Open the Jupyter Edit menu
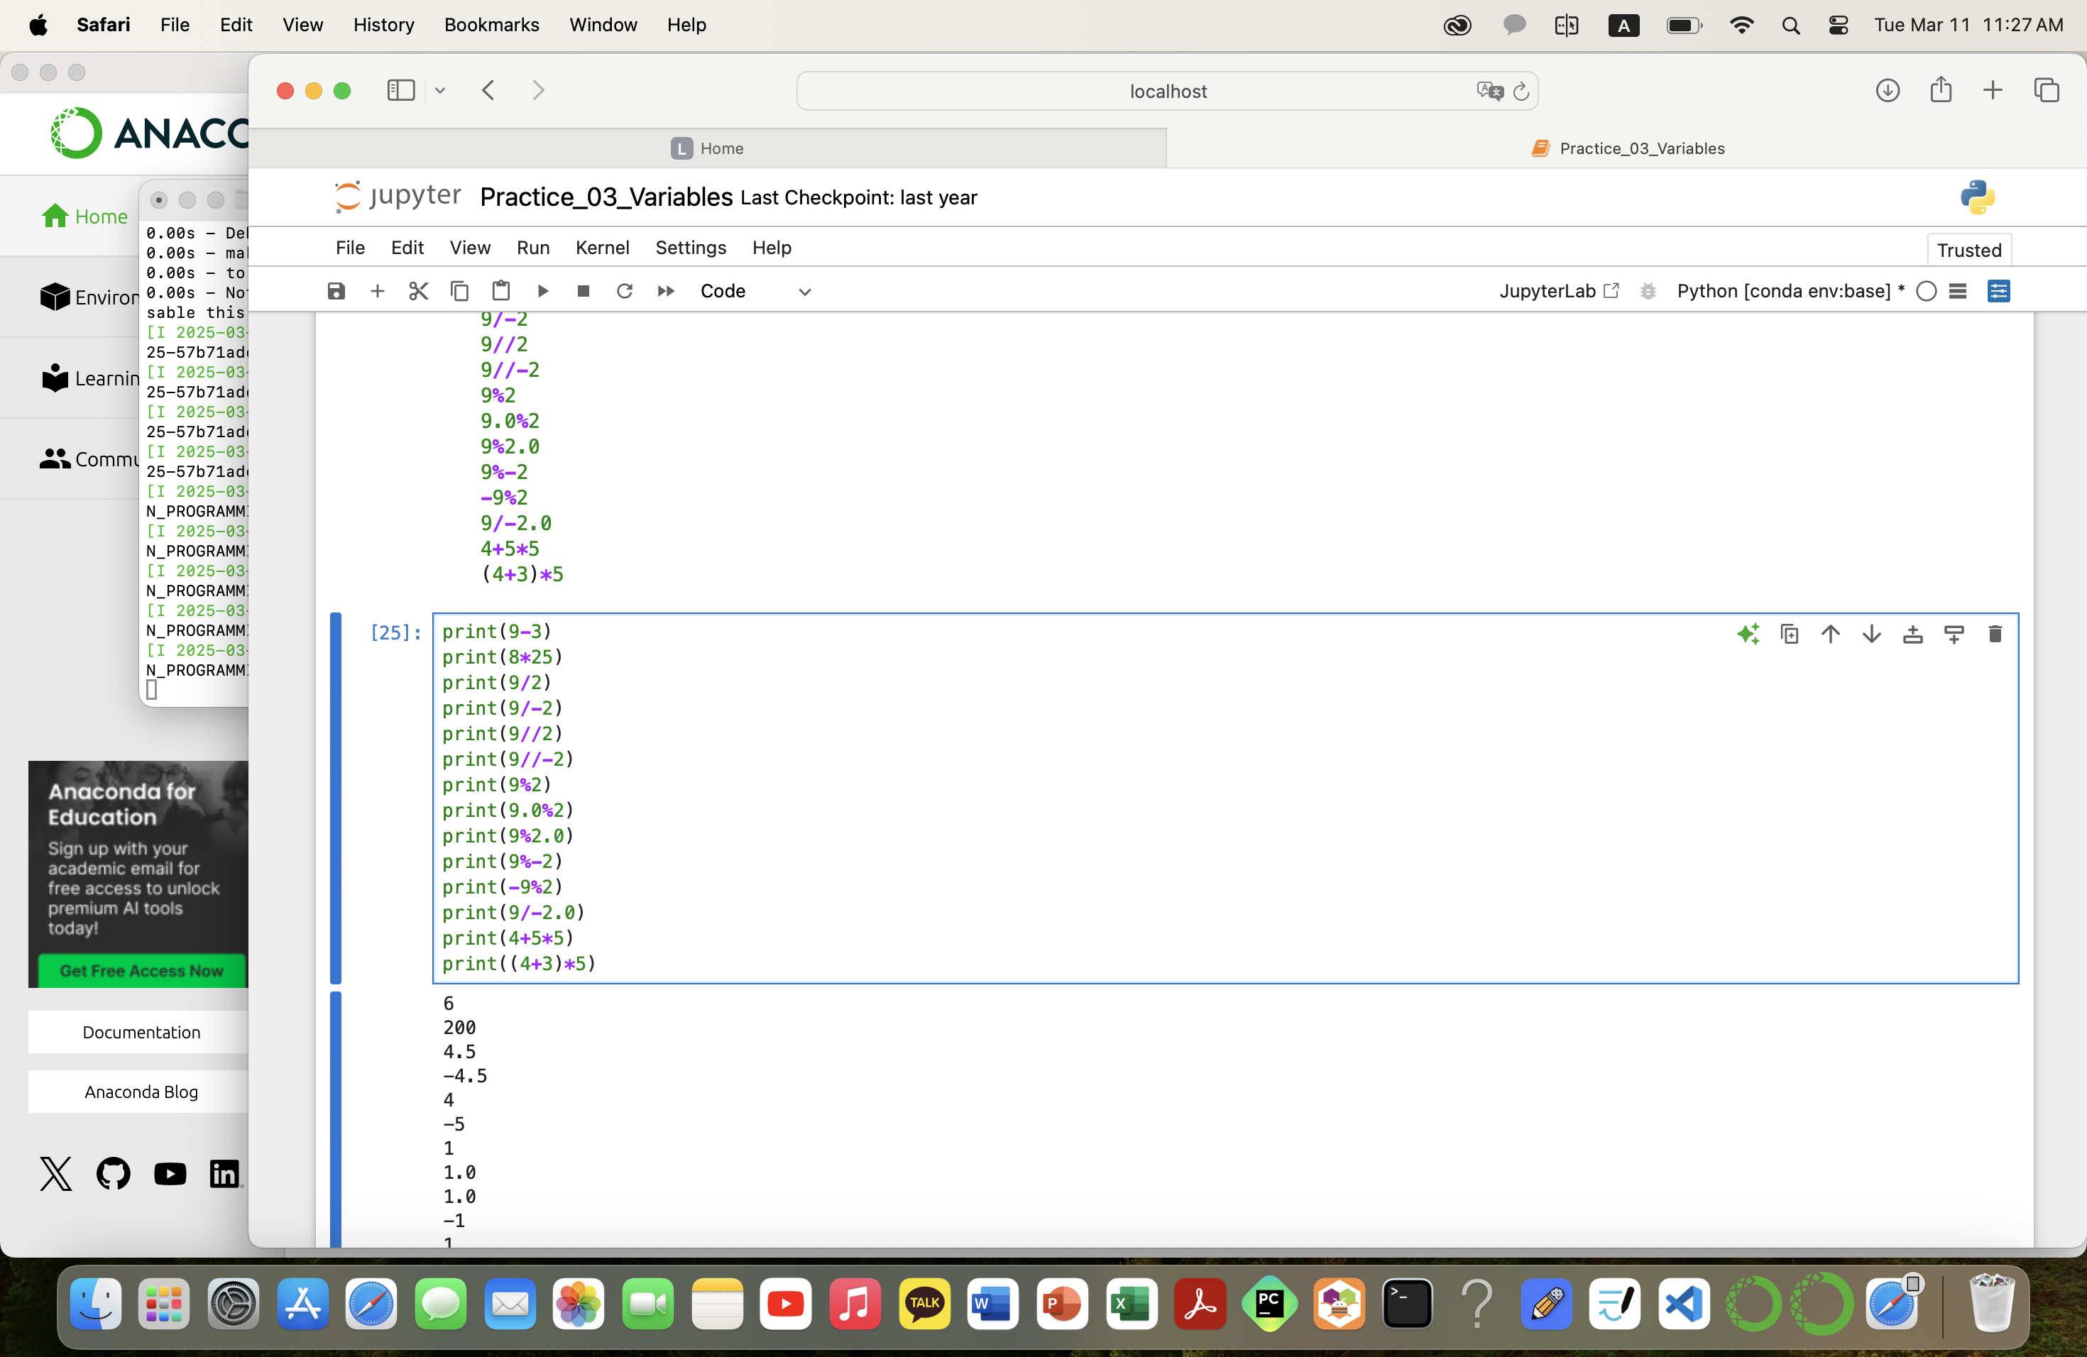The width and height of the screenshot is (2087, 1357). pyautogui.click(x=407, y=247)
